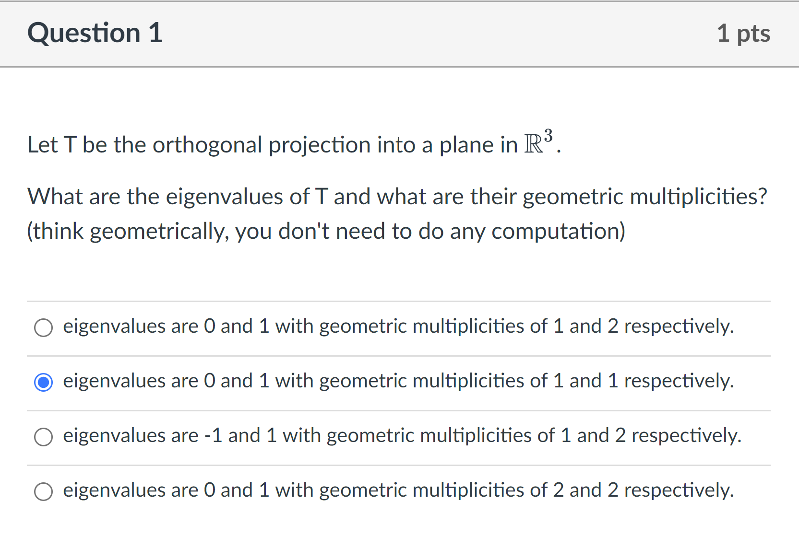Select the last answer choice radio button

pos(44,491)
